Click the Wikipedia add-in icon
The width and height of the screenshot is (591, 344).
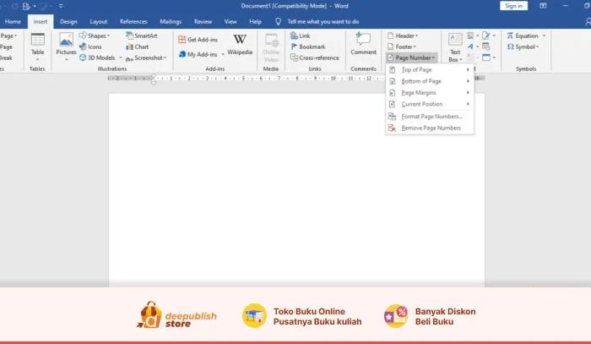pyautogui.click(x=240, y=39)
